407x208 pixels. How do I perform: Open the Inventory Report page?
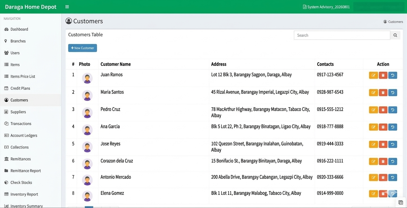31,194
